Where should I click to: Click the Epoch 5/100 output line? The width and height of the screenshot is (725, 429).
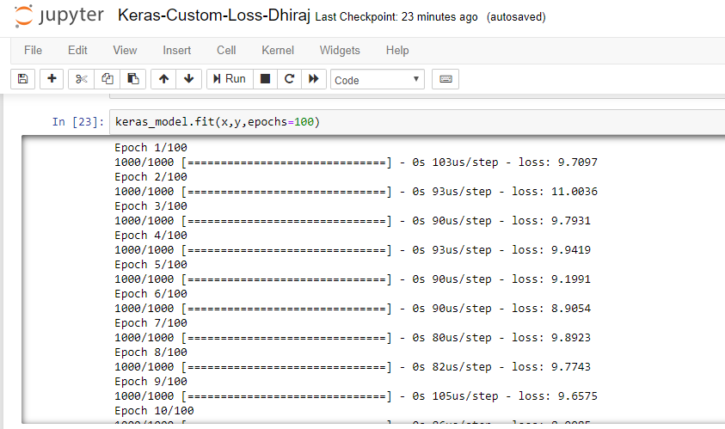[151, 265]
